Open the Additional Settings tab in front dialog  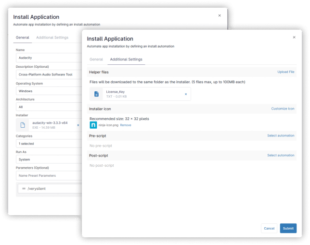pyautogui.click(x=126, y=60)
